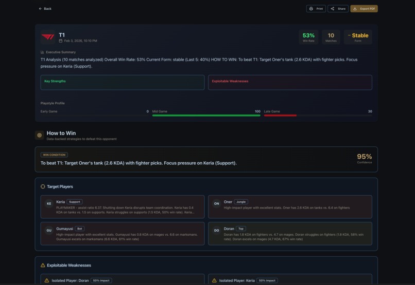The image size is (415, 285).
Task: Go back using the Back arrow link
Action: (45, 9)
